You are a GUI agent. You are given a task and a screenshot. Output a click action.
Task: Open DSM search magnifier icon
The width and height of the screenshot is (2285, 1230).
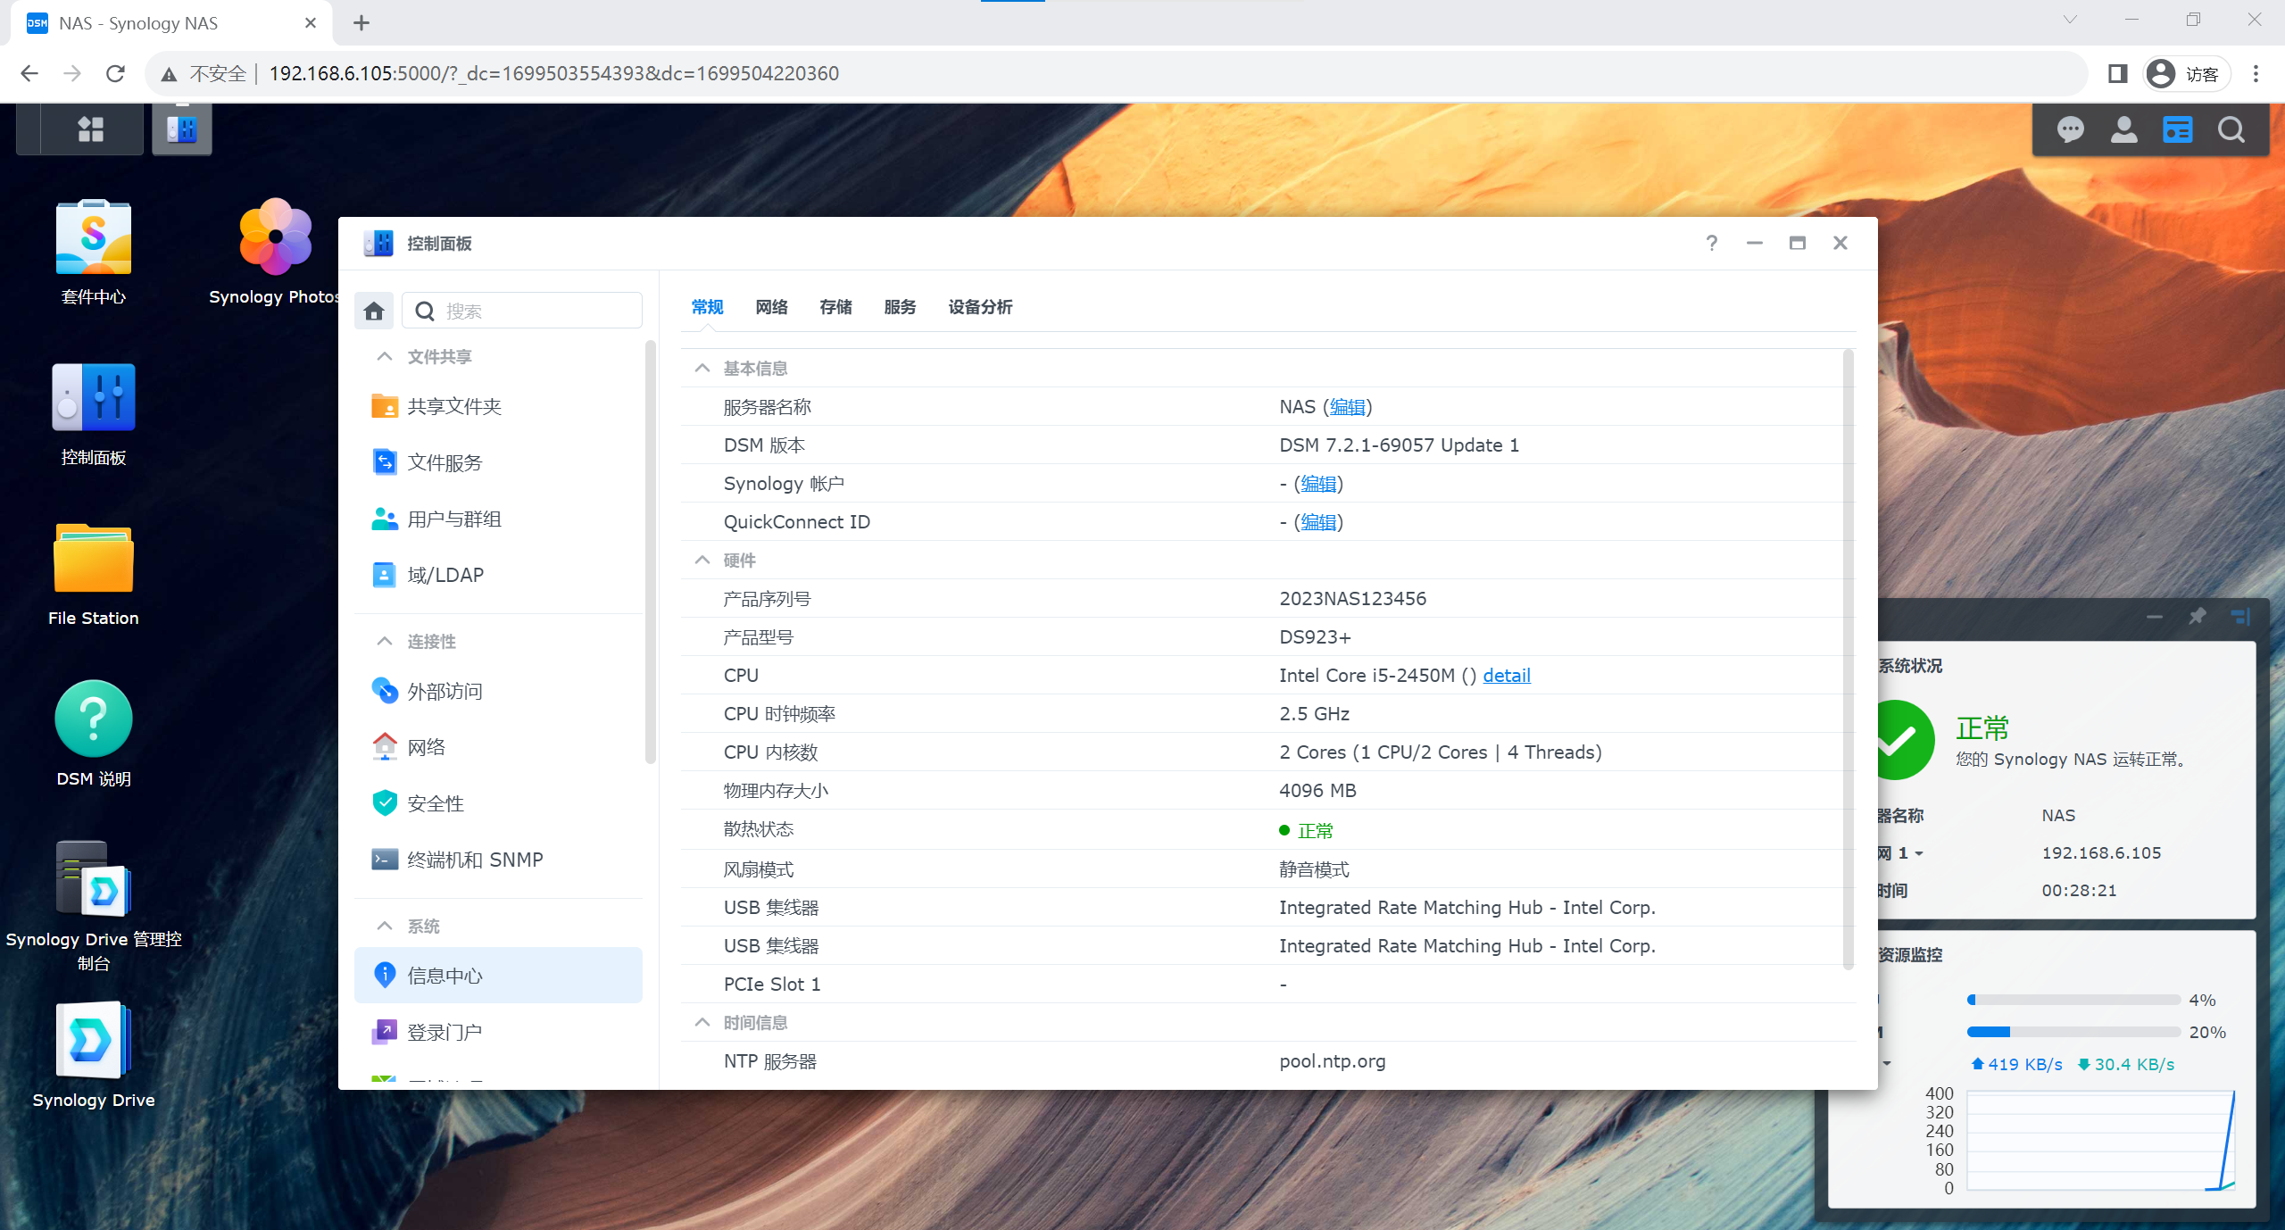click(x=2231, y=130)
